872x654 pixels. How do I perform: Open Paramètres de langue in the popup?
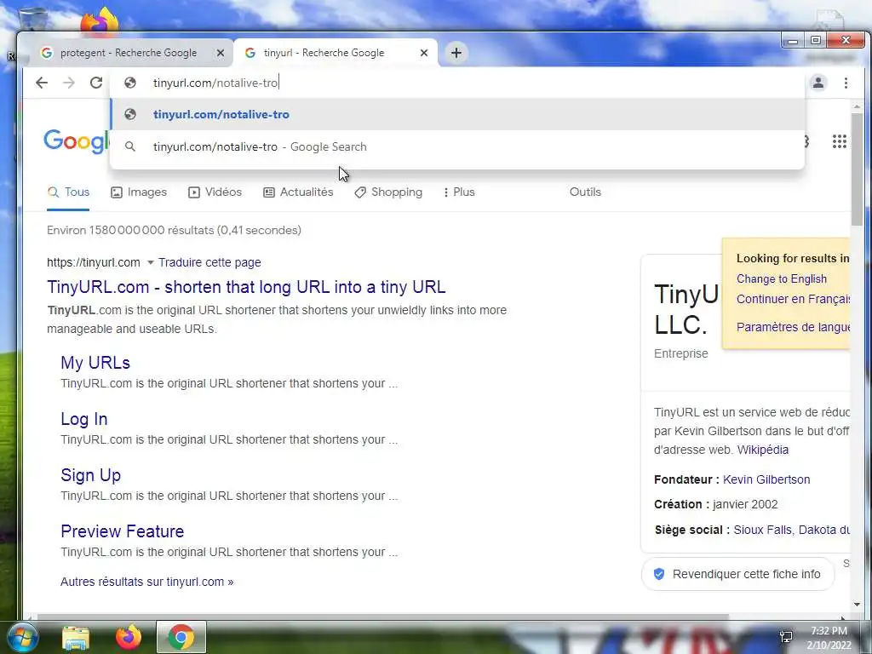click(x=793, y=327)
